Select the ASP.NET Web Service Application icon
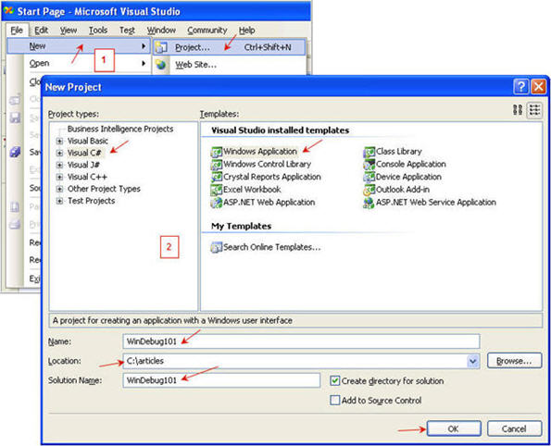 coord(369,203)
